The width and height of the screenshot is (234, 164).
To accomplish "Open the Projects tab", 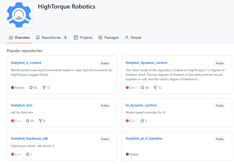I will pyautogui.click(x=83, y=37).
